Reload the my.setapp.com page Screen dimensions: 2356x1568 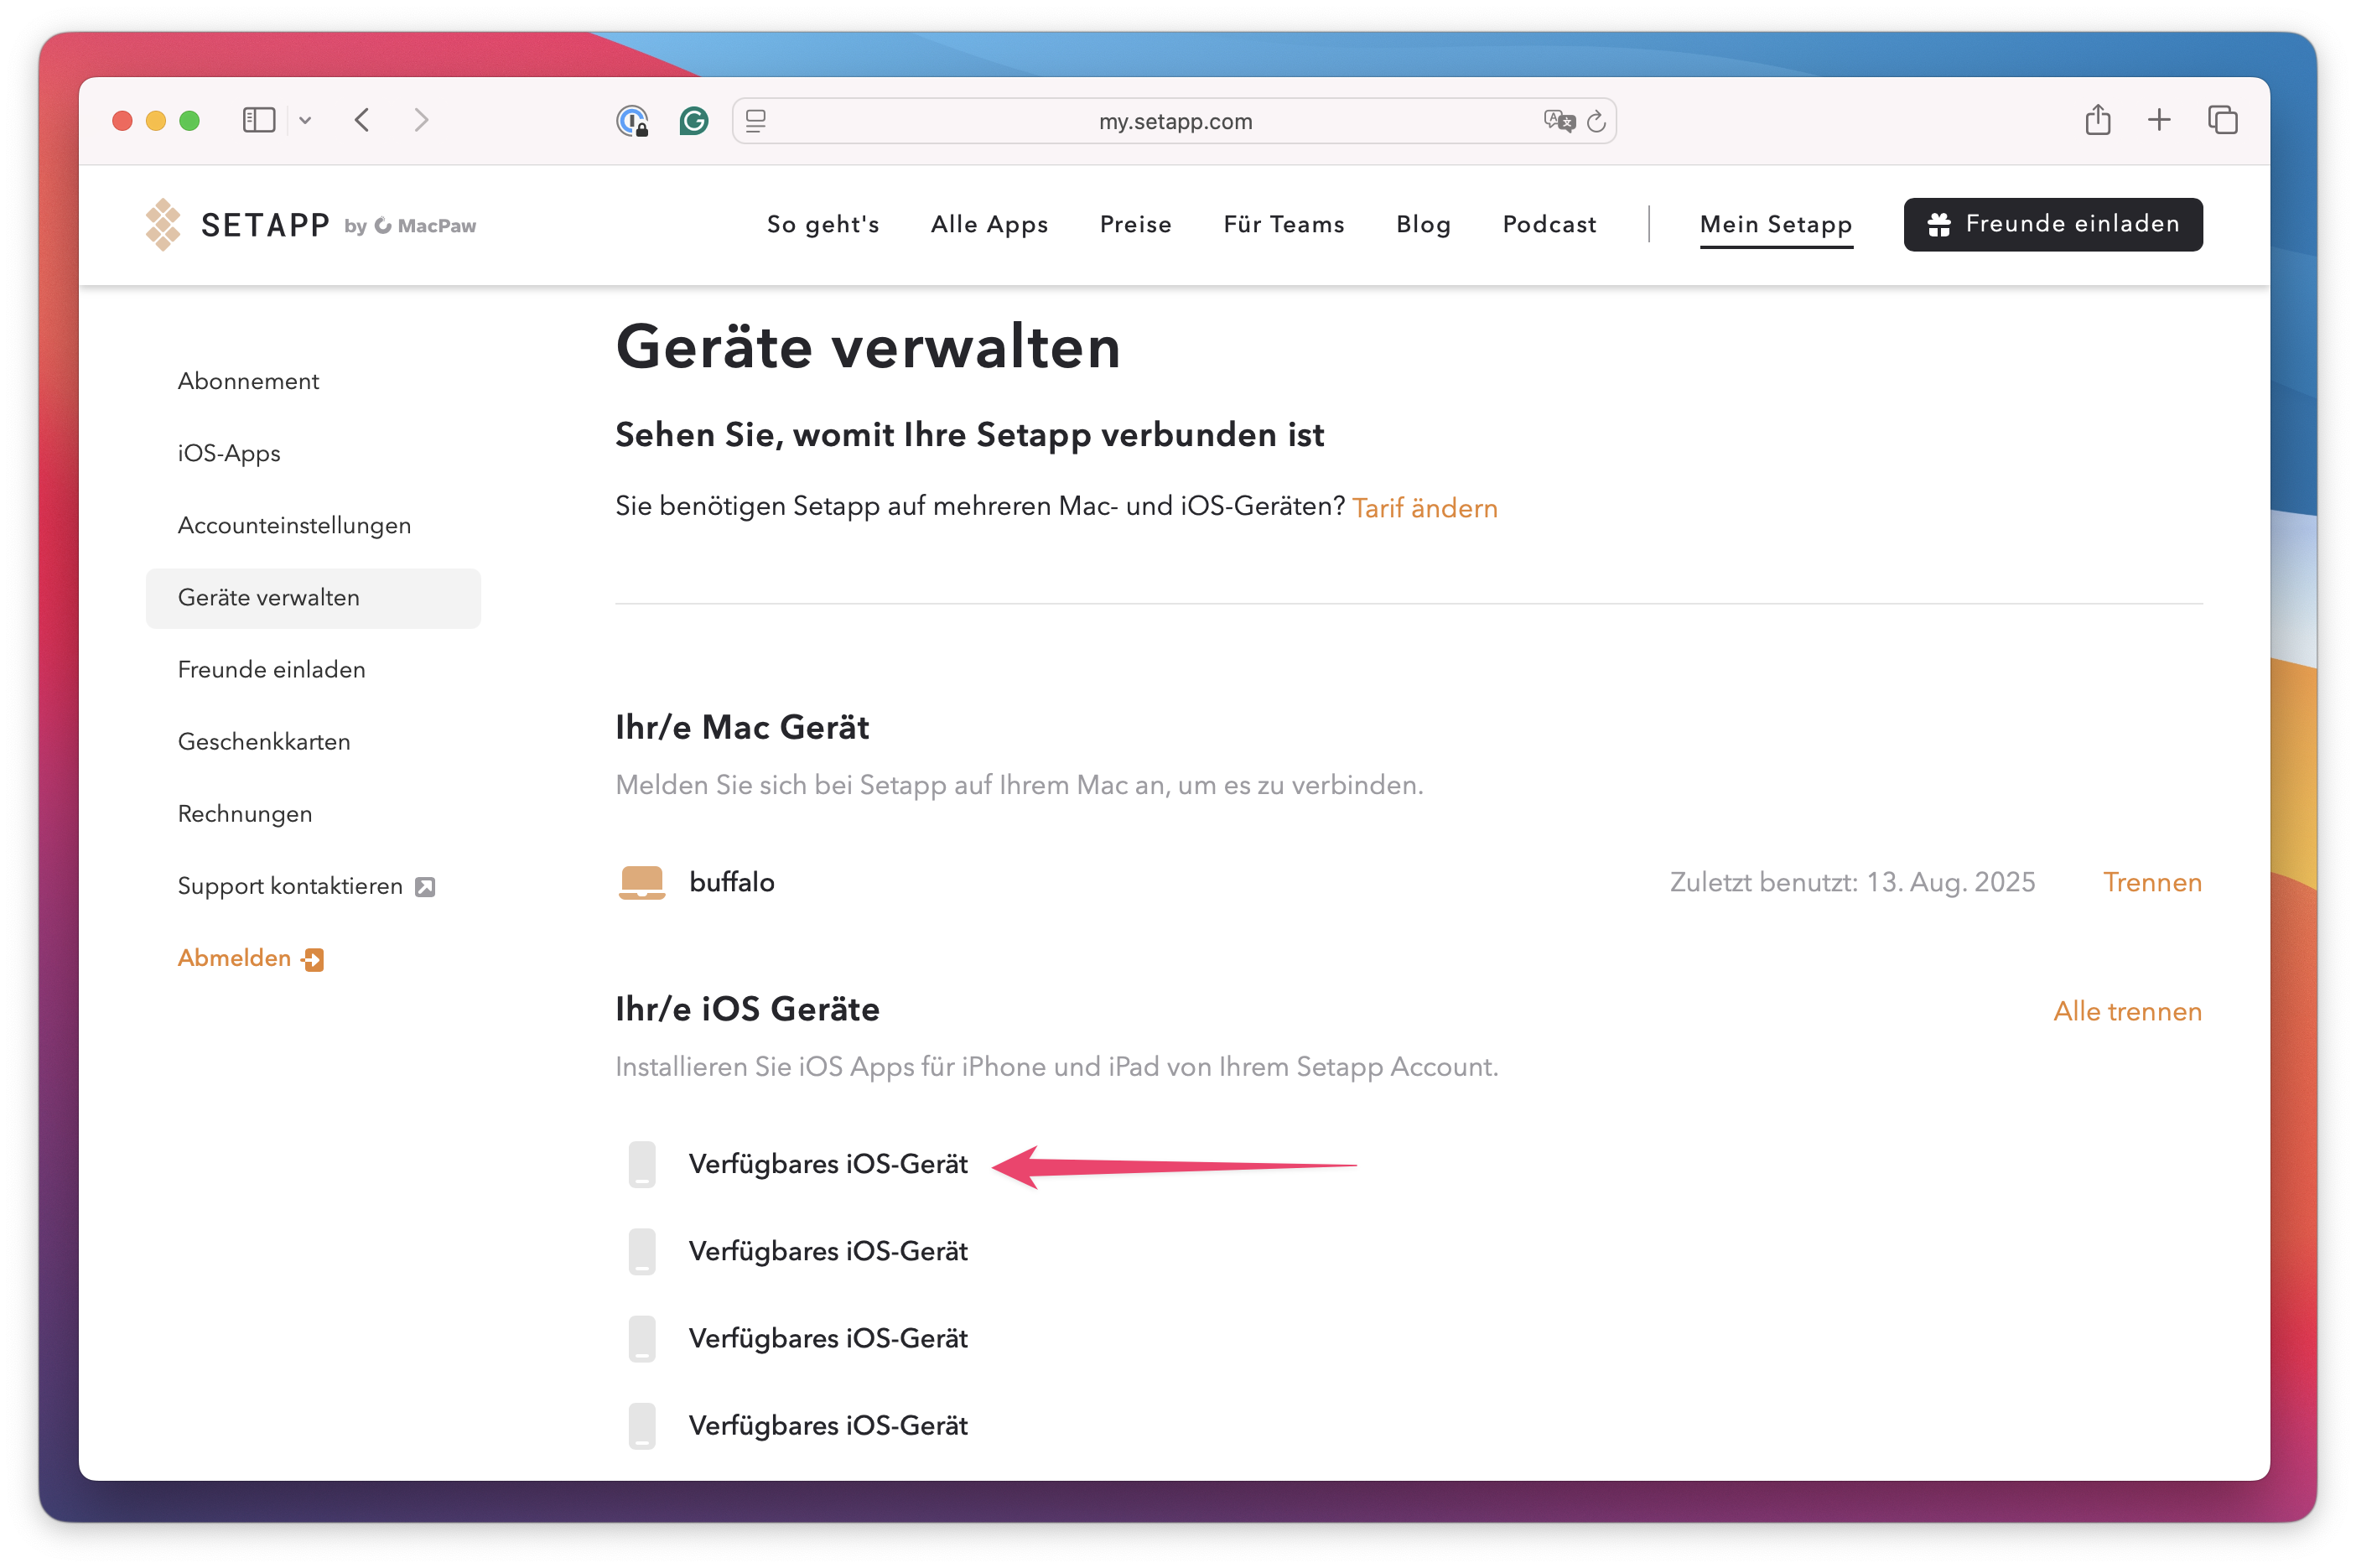tap(1597, 121)
